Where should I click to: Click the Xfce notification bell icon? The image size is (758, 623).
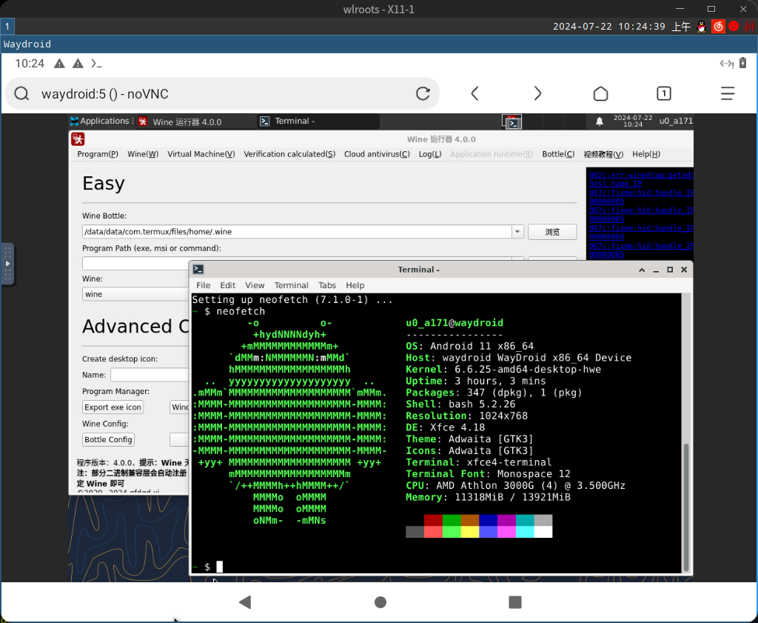600,121
